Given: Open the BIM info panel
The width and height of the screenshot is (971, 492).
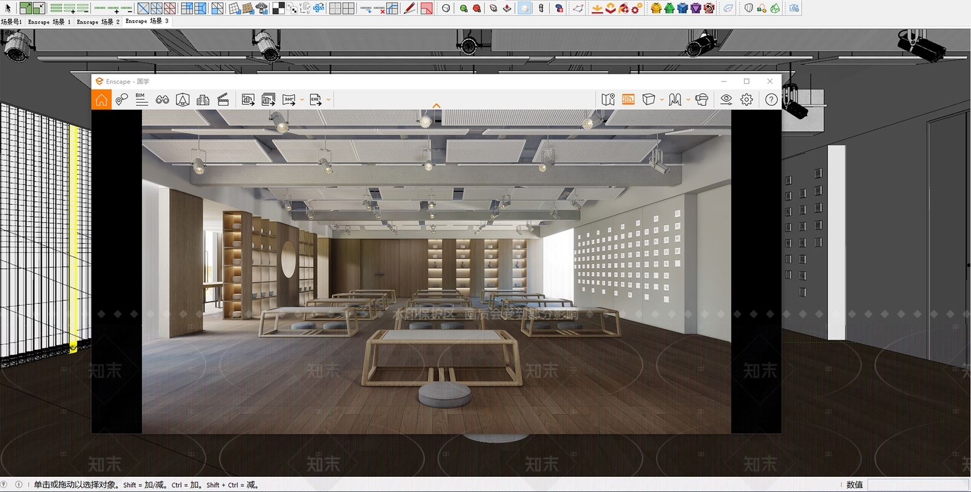Looking at the screenshot, I should 141,100.
